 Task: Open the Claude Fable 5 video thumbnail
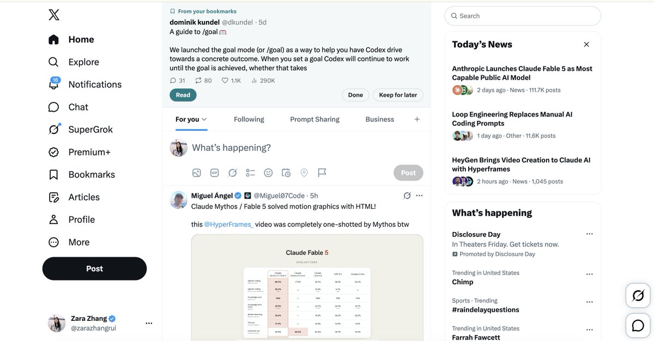307,288
